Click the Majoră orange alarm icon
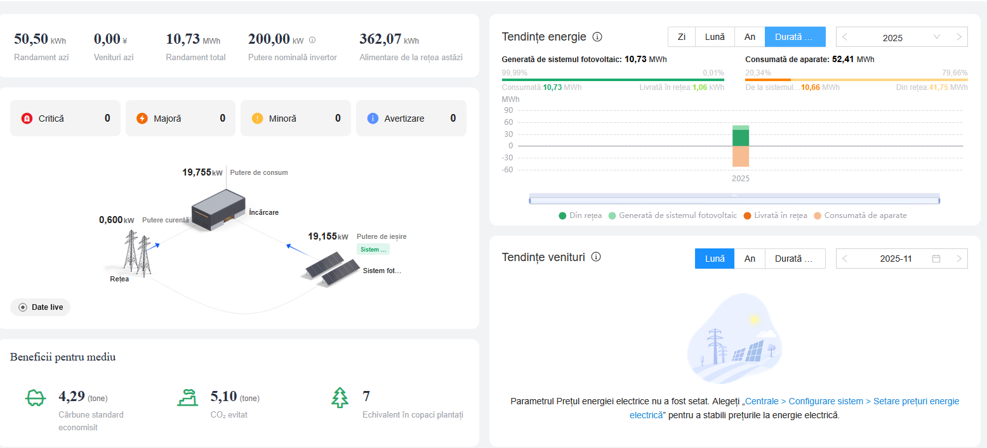This screenshot has width=987, height=448. (x=142, y=118)
